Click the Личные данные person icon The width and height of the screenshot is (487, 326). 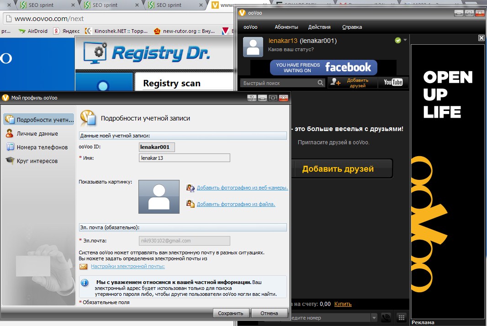[x=10, y=133]
